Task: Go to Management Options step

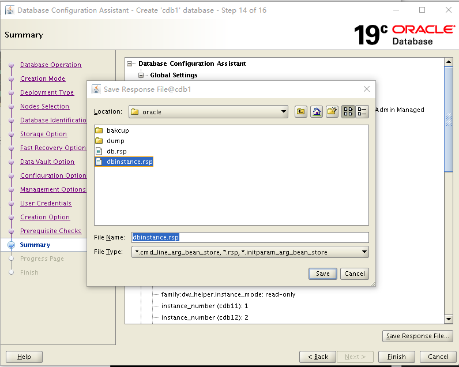Action: [x=53, y=189]
